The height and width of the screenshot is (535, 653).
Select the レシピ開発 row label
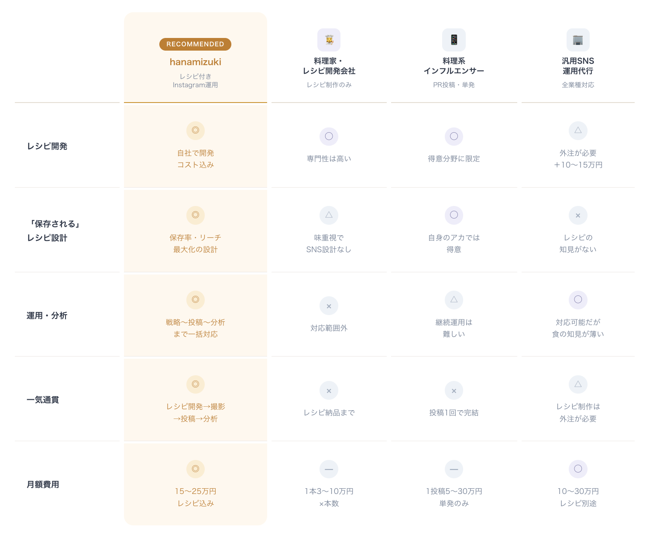(x=47, y=146)
